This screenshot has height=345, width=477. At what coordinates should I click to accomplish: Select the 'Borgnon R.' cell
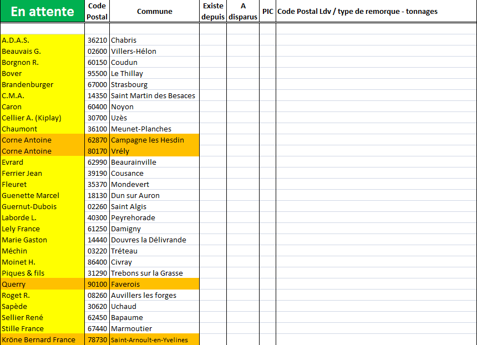(42, 62)
